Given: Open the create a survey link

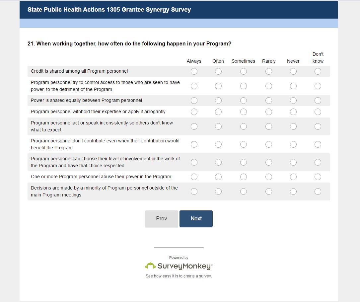Looking at the screenshot, I should point(197,276).
